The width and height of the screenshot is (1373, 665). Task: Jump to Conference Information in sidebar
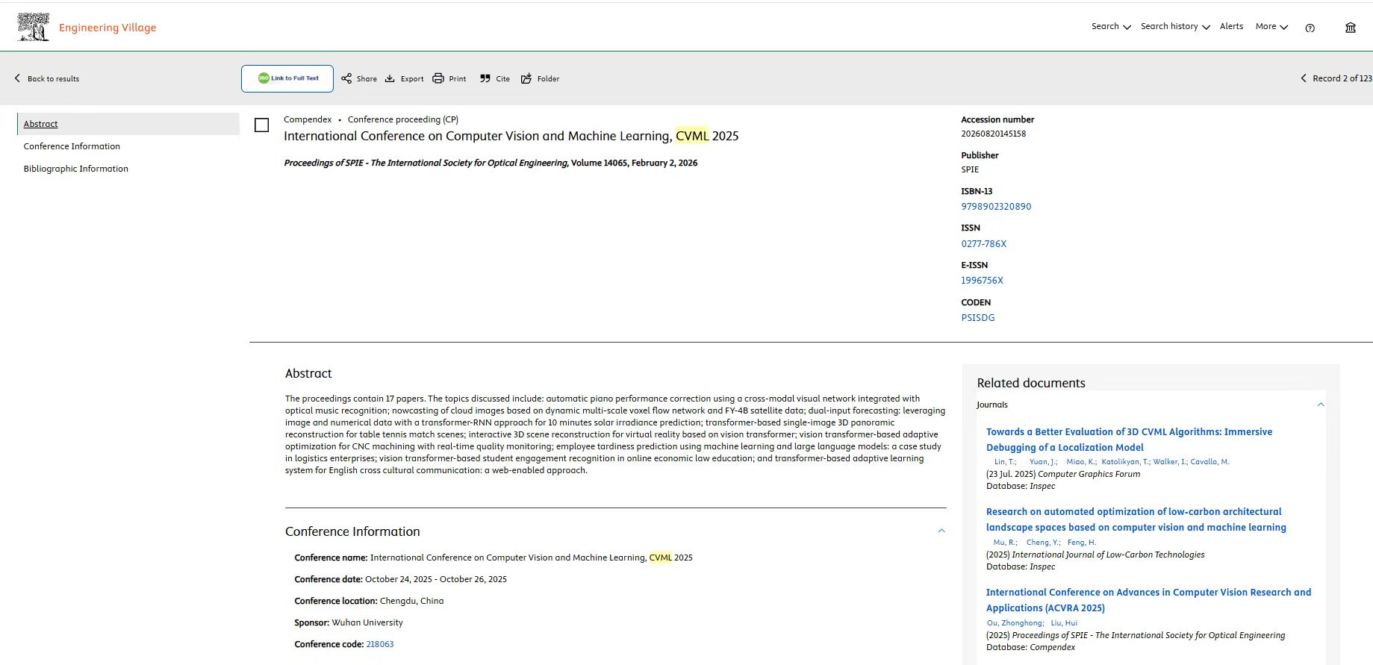pyautogui.click(x=72, y=146)
